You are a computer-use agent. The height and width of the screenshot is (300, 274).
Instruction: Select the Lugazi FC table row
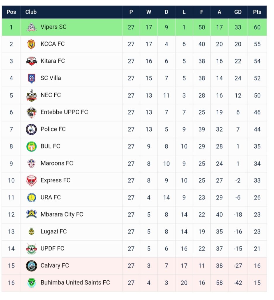(134, 231)
